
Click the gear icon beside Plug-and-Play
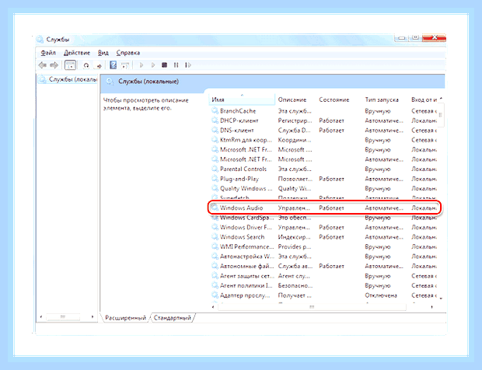215,179
